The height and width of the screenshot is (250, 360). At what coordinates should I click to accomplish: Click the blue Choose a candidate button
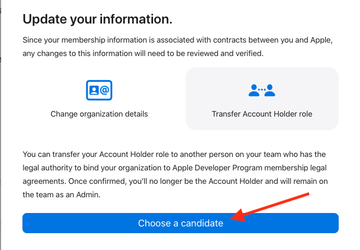[181, 223]
